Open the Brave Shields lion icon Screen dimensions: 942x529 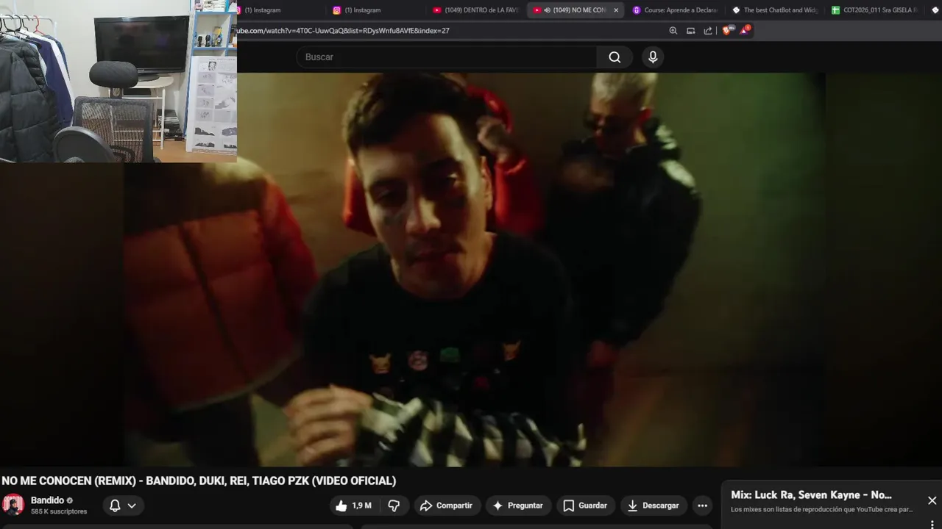click(727, 30)
